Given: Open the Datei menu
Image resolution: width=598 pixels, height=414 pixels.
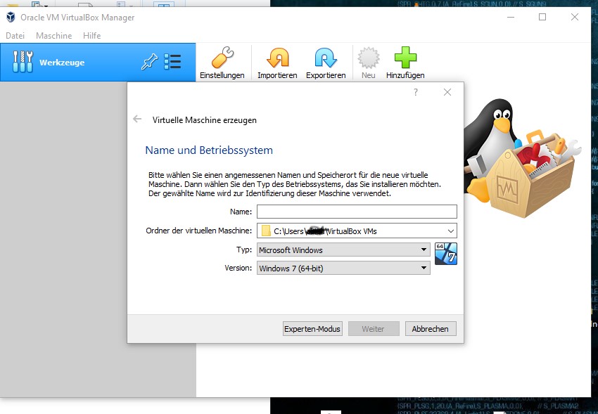Looking at the screenshot, I should (x=15, y=36).
